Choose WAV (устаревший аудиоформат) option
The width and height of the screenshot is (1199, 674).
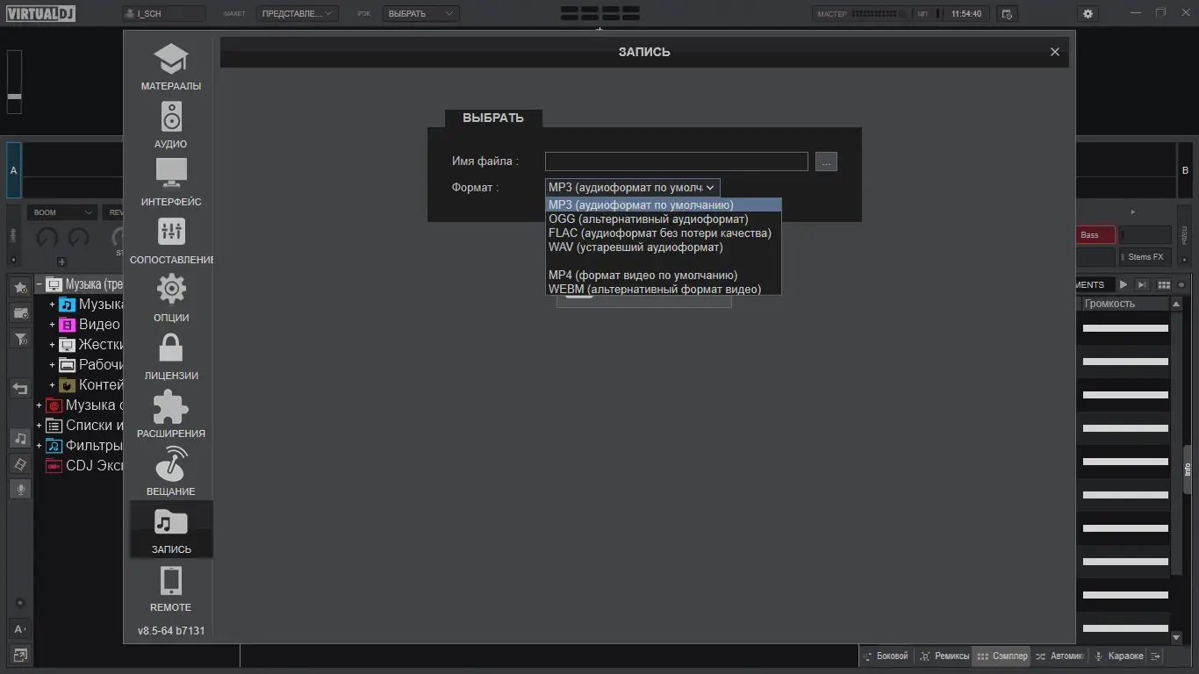tap(663, 247)
